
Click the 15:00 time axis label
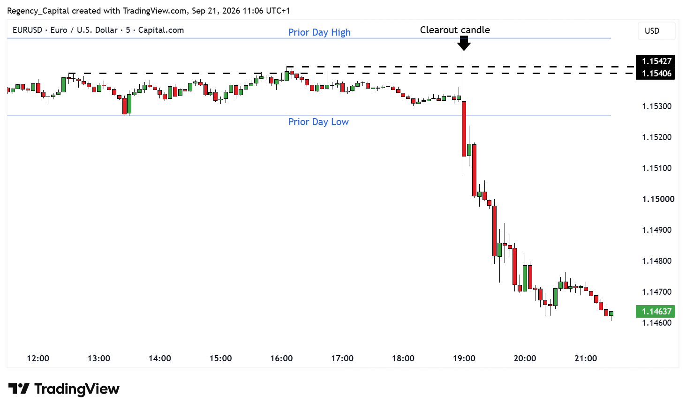[x=220, y=358]
